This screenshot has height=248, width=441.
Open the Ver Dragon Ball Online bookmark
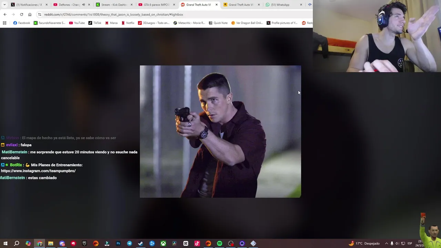247,23
